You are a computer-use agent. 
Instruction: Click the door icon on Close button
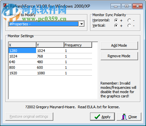click(124, 116)
